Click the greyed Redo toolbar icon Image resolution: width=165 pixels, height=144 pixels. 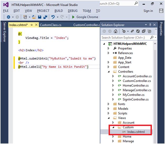[62, 17]
